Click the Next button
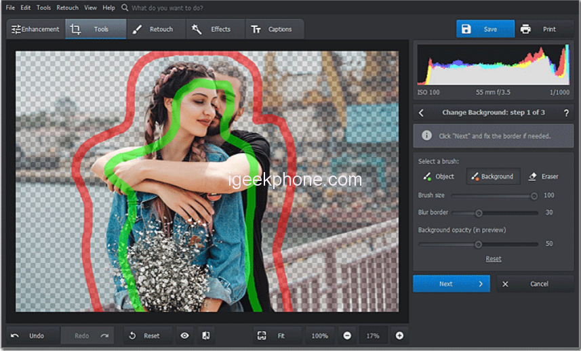This screenshot has width=581, height=351. coord(451,284)
